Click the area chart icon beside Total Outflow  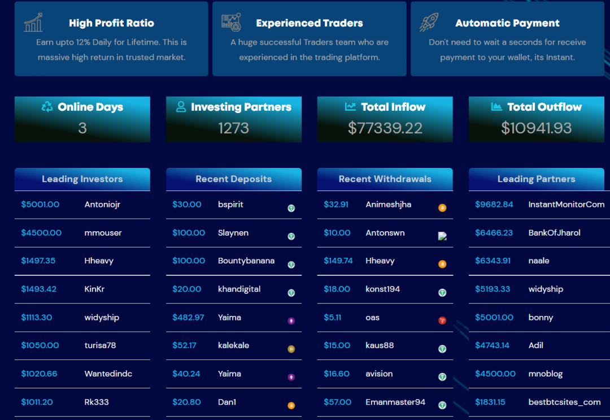[x=497, y=107]
